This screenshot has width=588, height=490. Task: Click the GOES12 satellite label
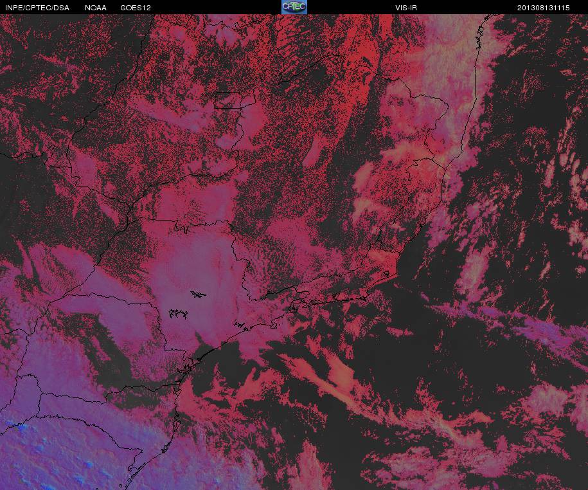tap(136, 8)
